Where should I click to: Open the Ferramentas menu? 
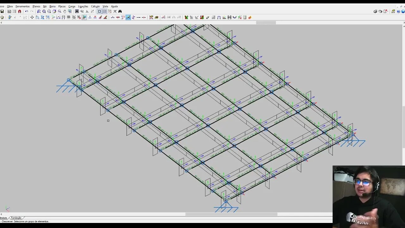point(22,6)
